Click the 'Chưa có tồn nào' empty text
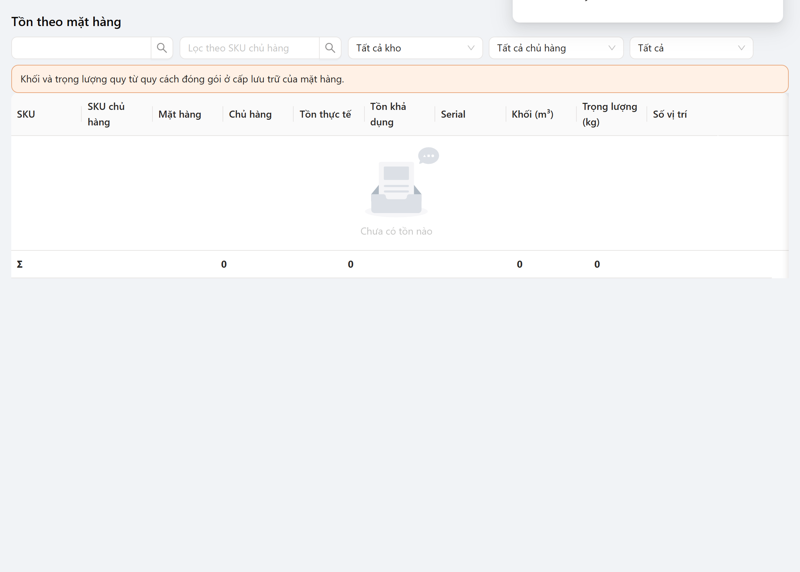Screen dimensions: 800x572 pos(396,231)
